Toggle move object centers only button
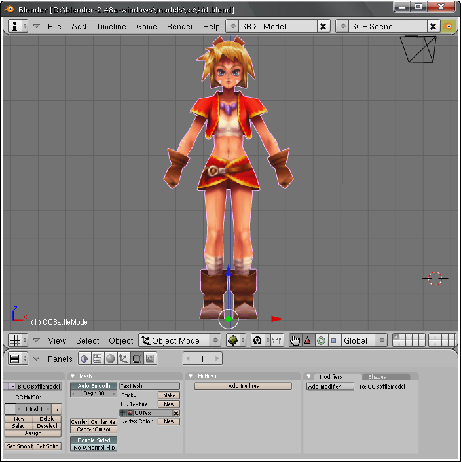Viewport: 461px width, 462px height. pyautogui.click(x=277, y=340)
